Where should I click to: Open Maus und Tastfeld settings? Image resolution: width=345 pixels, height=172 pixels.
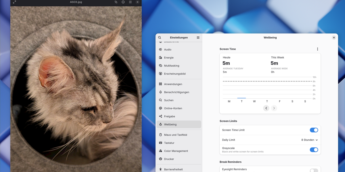coord(179,135)
